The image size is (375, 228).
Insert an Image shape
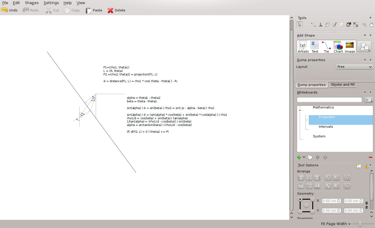[x=350, y=47]
